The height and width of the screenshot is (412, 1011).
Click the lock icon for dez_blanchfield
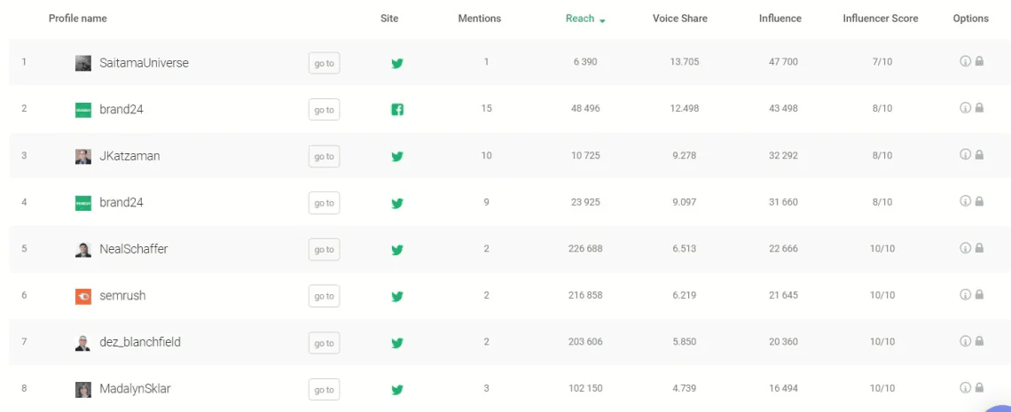pyautogui.click(x=979, y=341)
